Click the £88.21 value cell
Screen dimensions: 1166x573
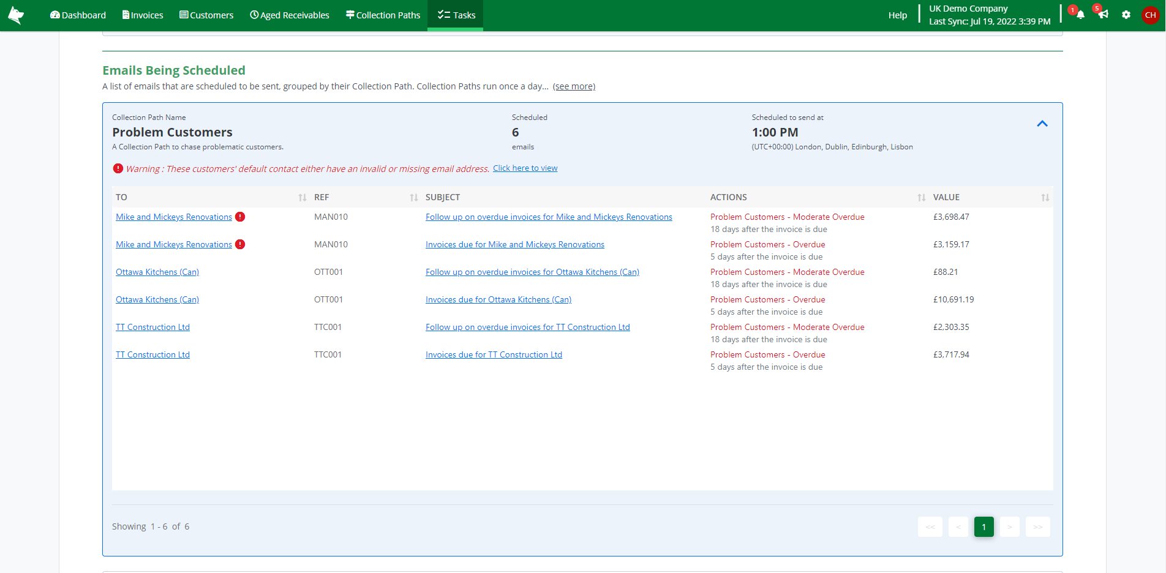tap(946, 272)
